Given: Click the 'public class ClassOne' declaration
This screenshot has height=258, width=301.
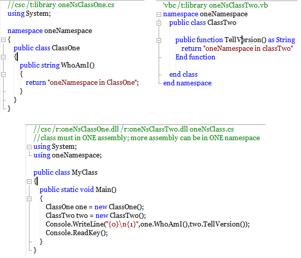Looking at the screenshot, I should coord(47,48).
